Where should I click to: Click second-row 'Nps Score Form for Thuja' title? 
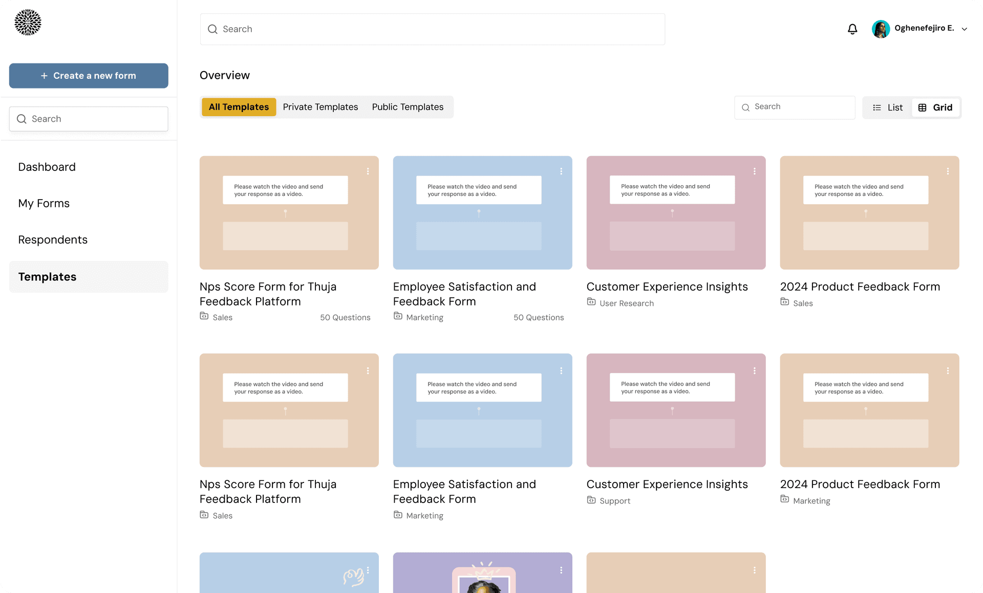[268, 492]
